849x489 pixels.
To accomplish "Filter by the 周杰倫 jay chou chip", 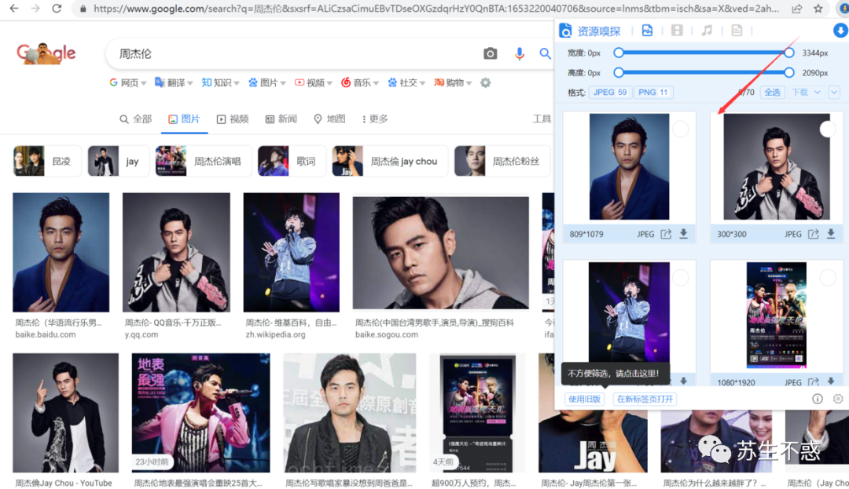I will click(389, 161).
